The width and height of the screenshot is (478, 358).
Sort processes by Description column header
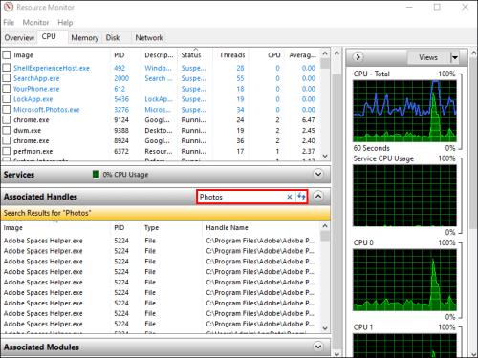pos(159,55)
